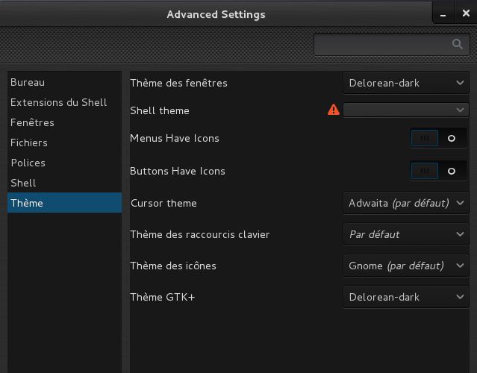
Task: Open the Fenêtres category
Action: click(64, 122)
